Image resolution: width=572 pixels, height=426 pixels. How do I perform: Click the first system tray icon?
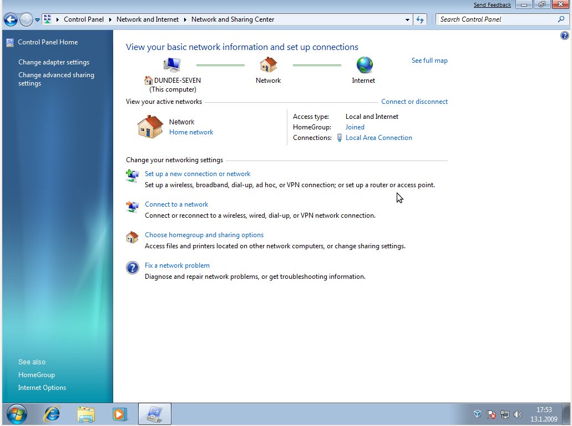[x=478, y=414]
